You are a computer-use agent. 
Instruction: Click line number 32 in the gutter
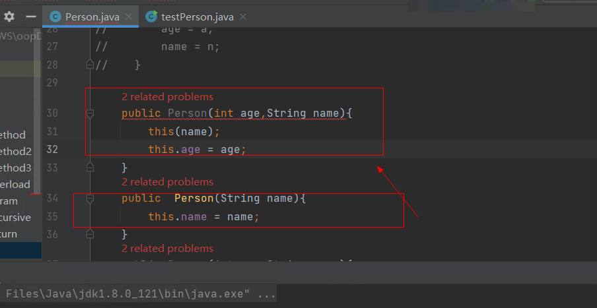(x=52, y=149)
